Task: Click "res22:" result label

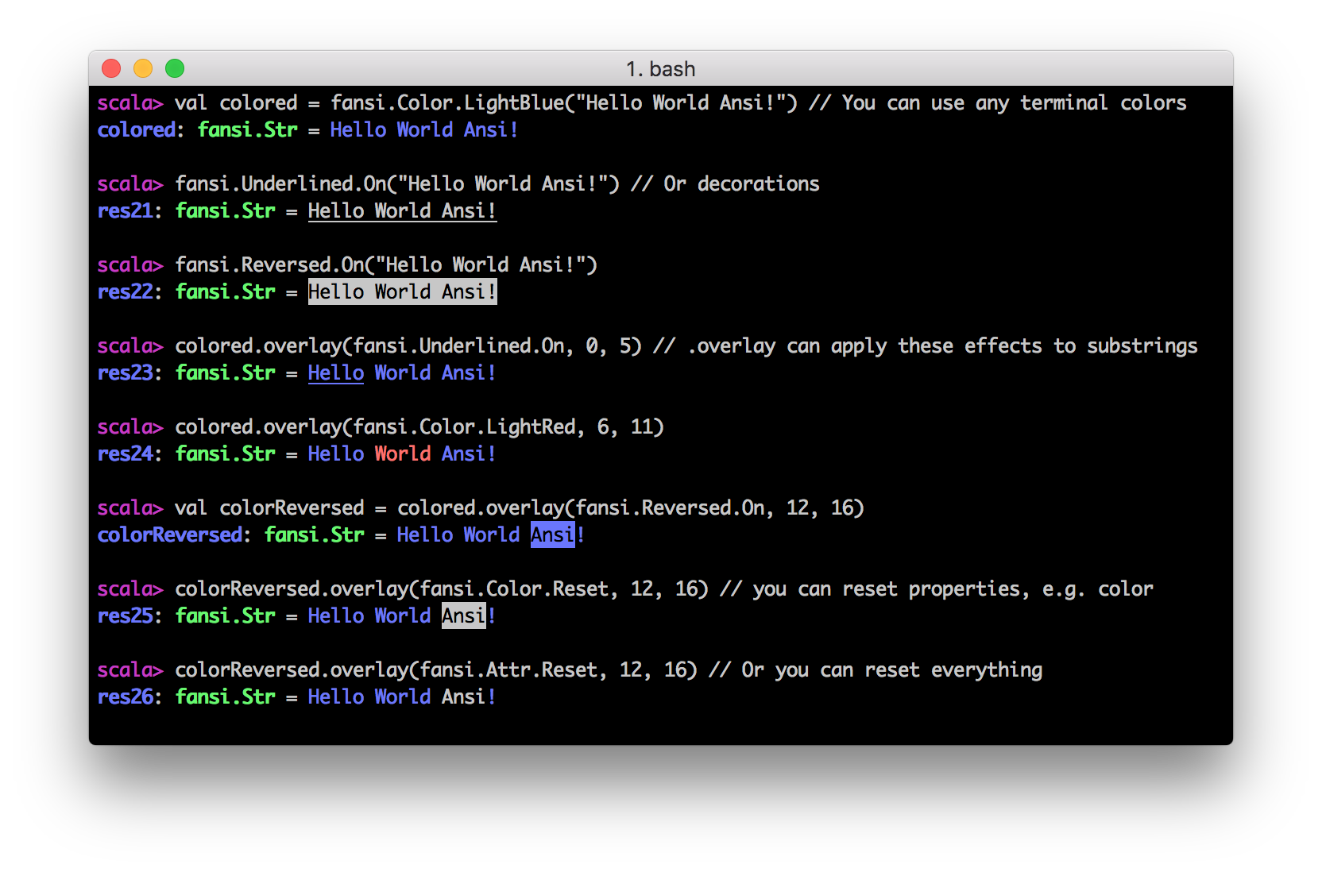Action: coord(129,292)
